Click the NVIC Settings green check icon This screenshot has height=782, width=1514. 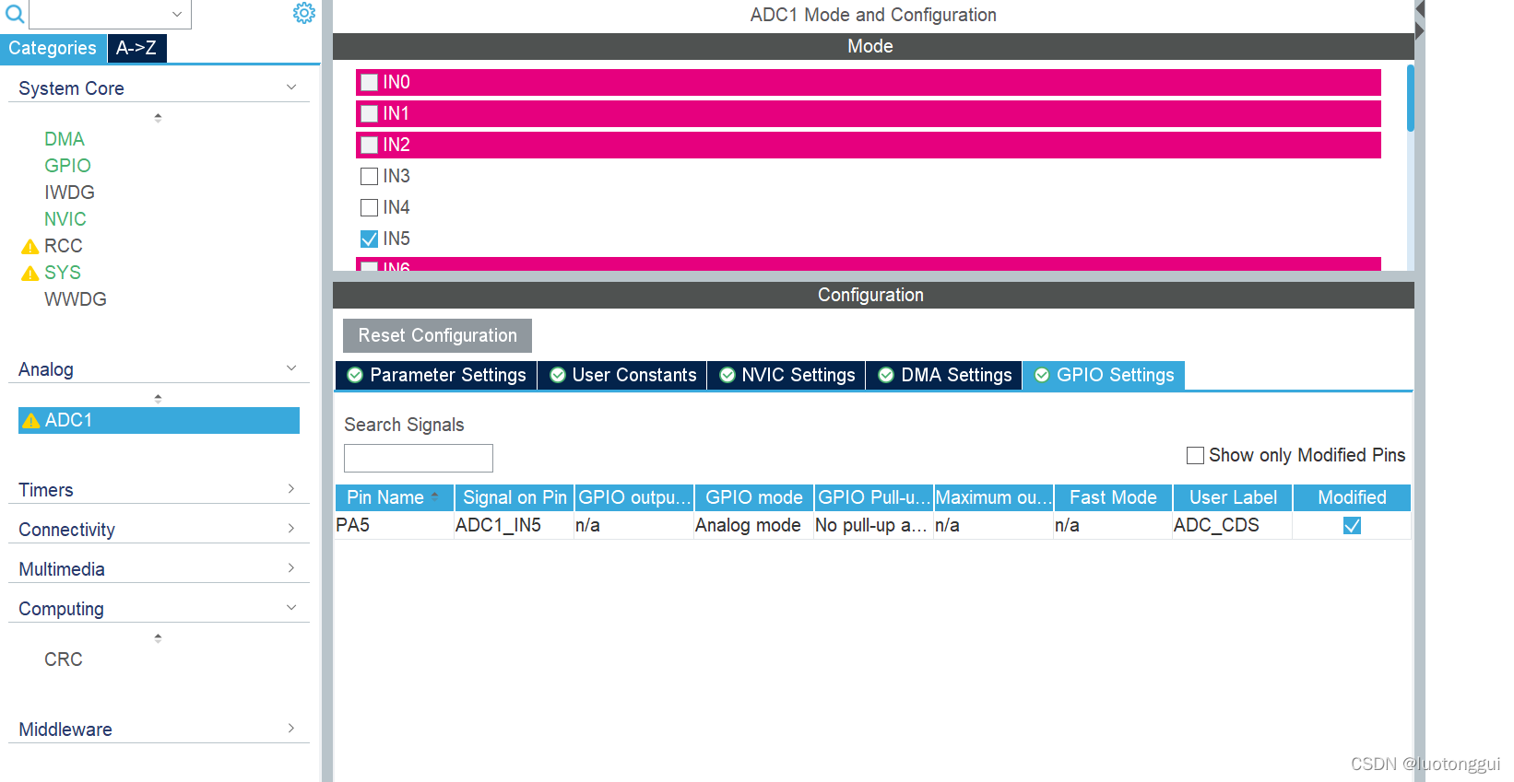pyautogui.click(x=727, y=375)
